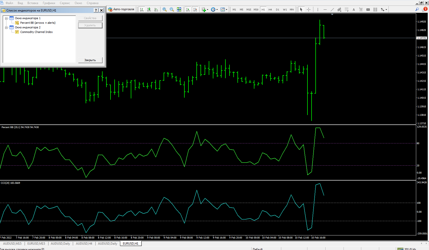Image resolution: width=429 pixels, height=250 pixels.
Task: Click the CCI(20) 183.5669 label
Action: pos(11,183)
